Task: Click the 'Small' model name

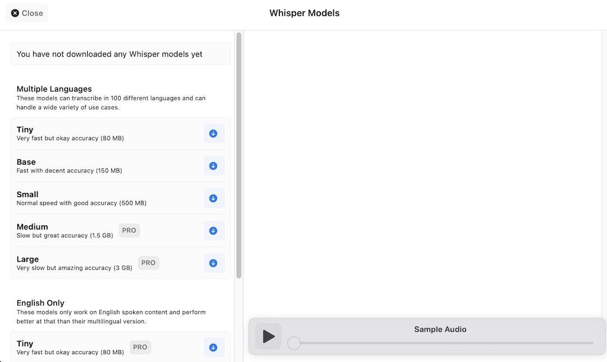Action: tap(28, 195)
